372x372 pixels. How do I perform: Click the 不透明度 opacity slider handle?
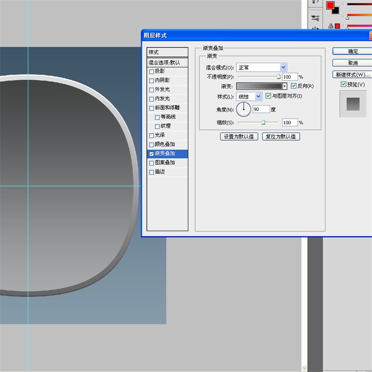[x=279, y=77]
